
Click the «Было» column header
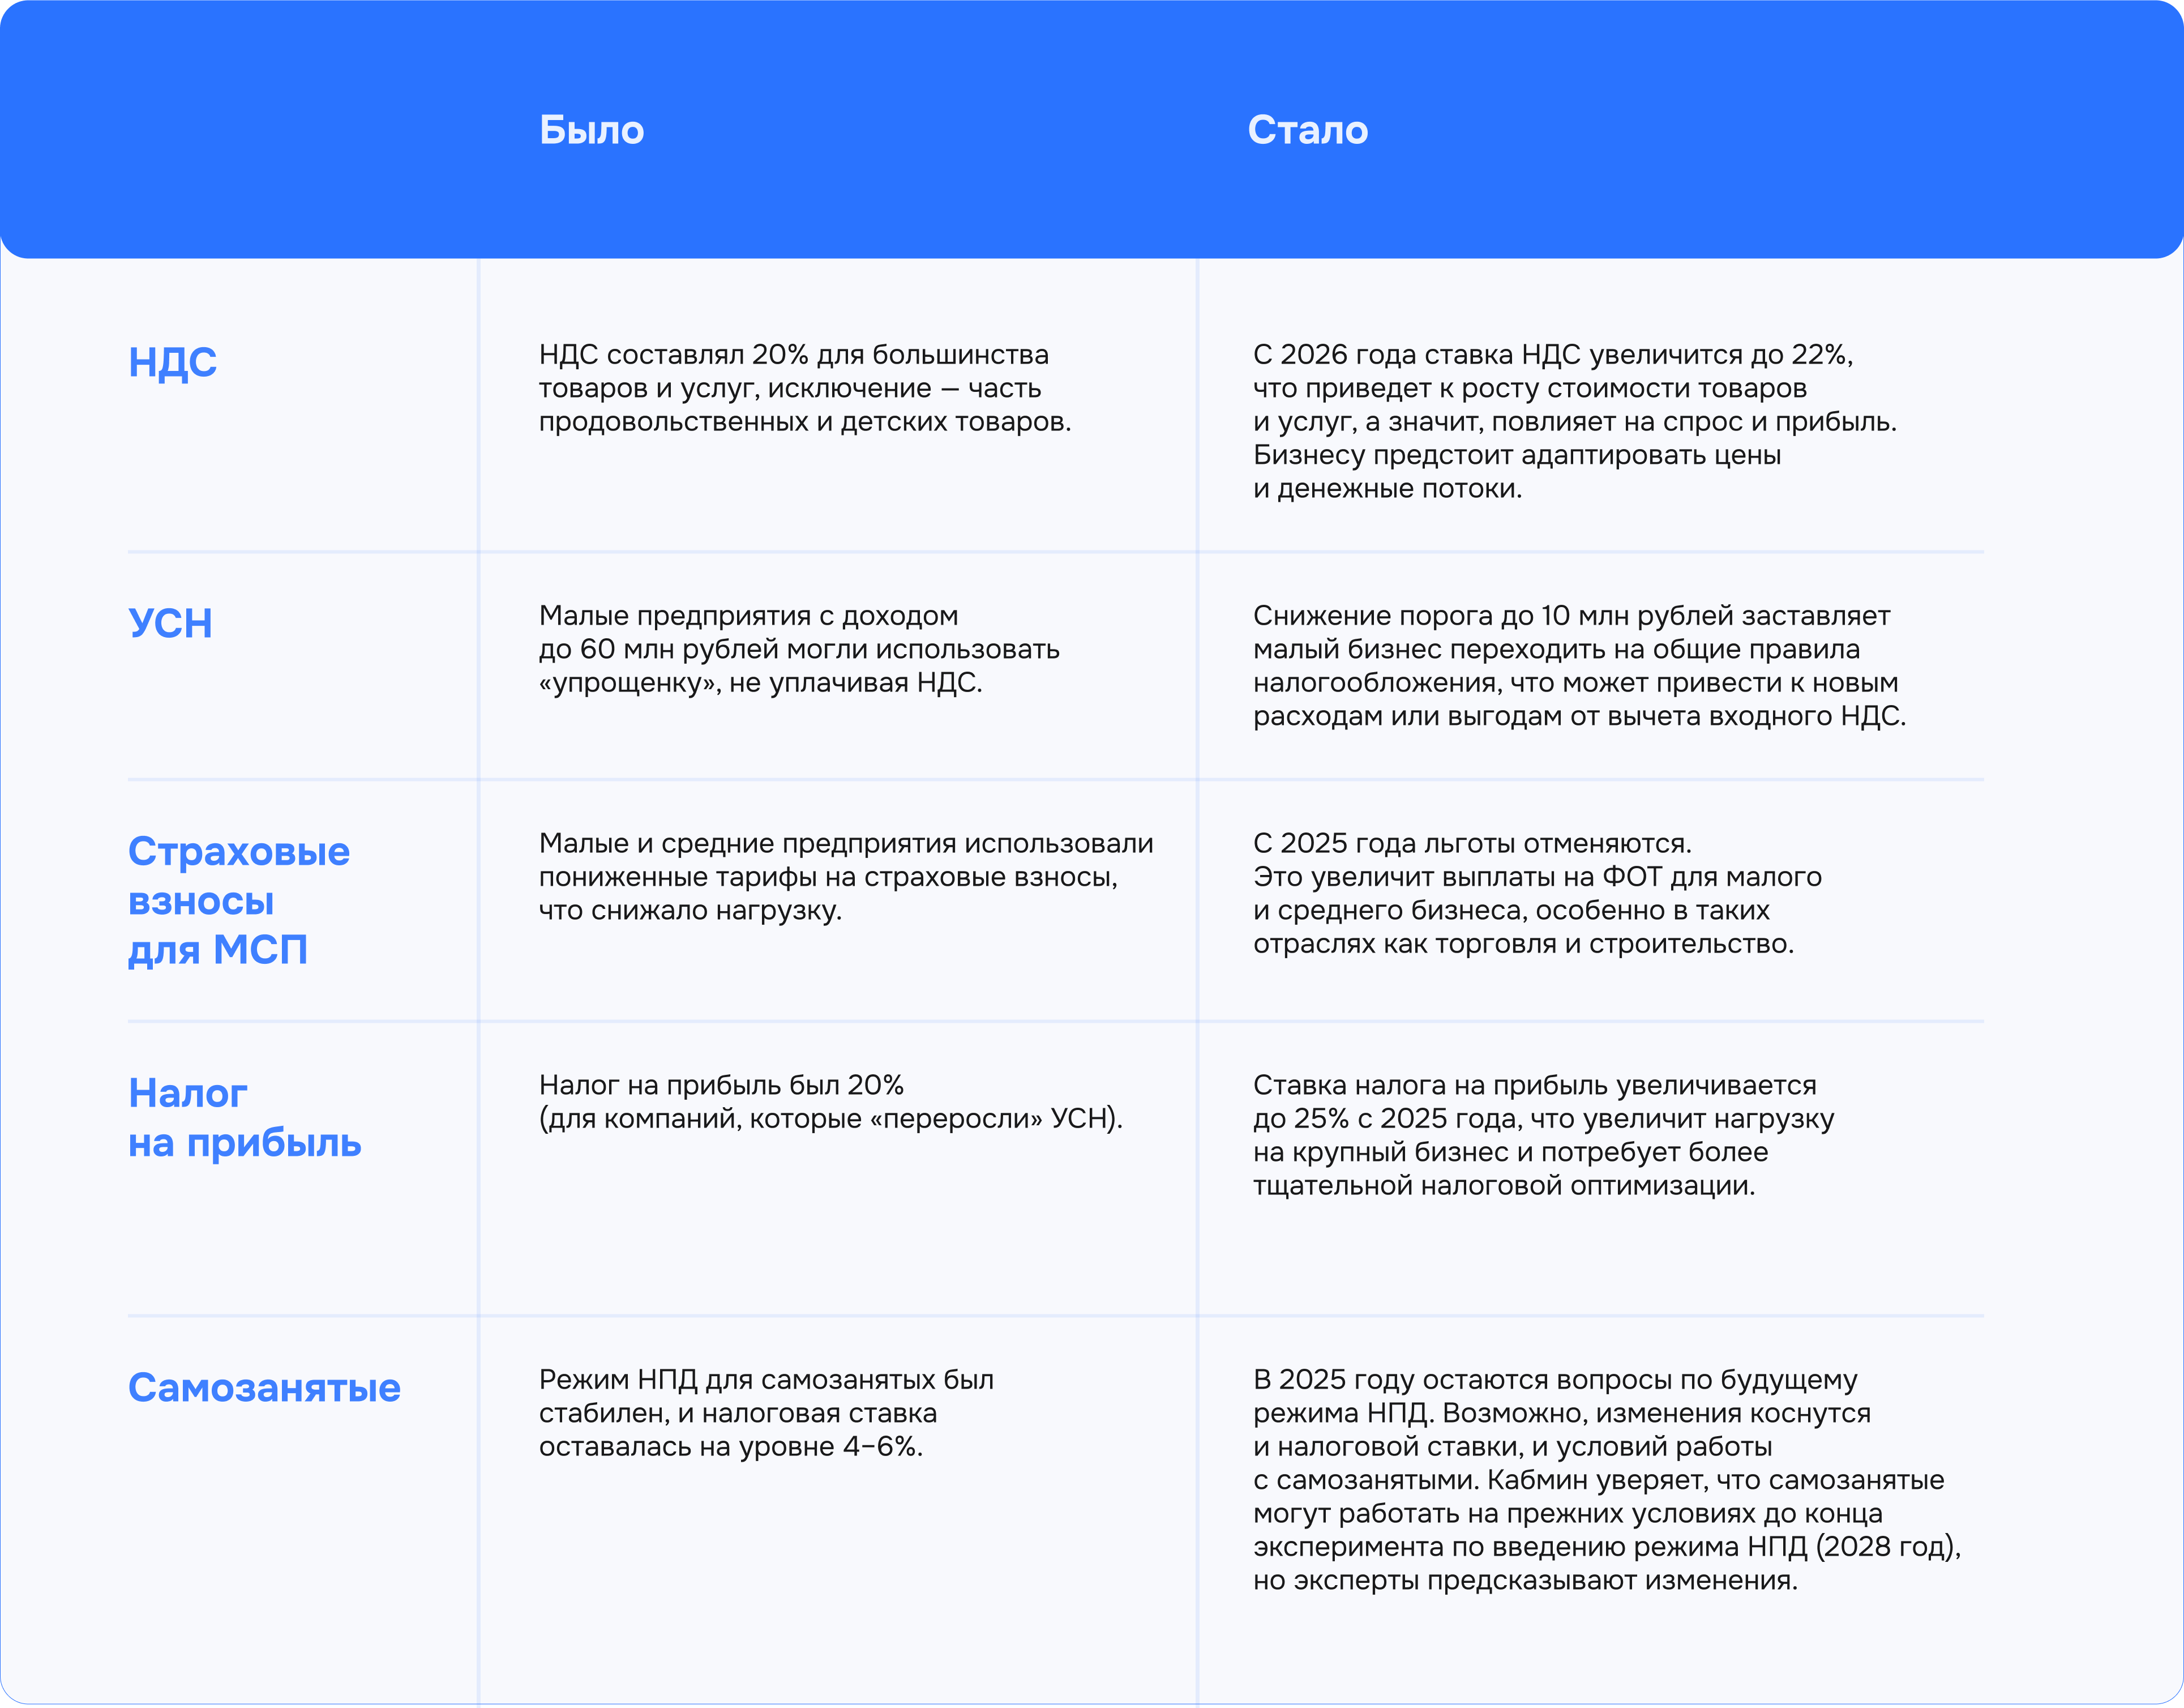pos(591,130)
